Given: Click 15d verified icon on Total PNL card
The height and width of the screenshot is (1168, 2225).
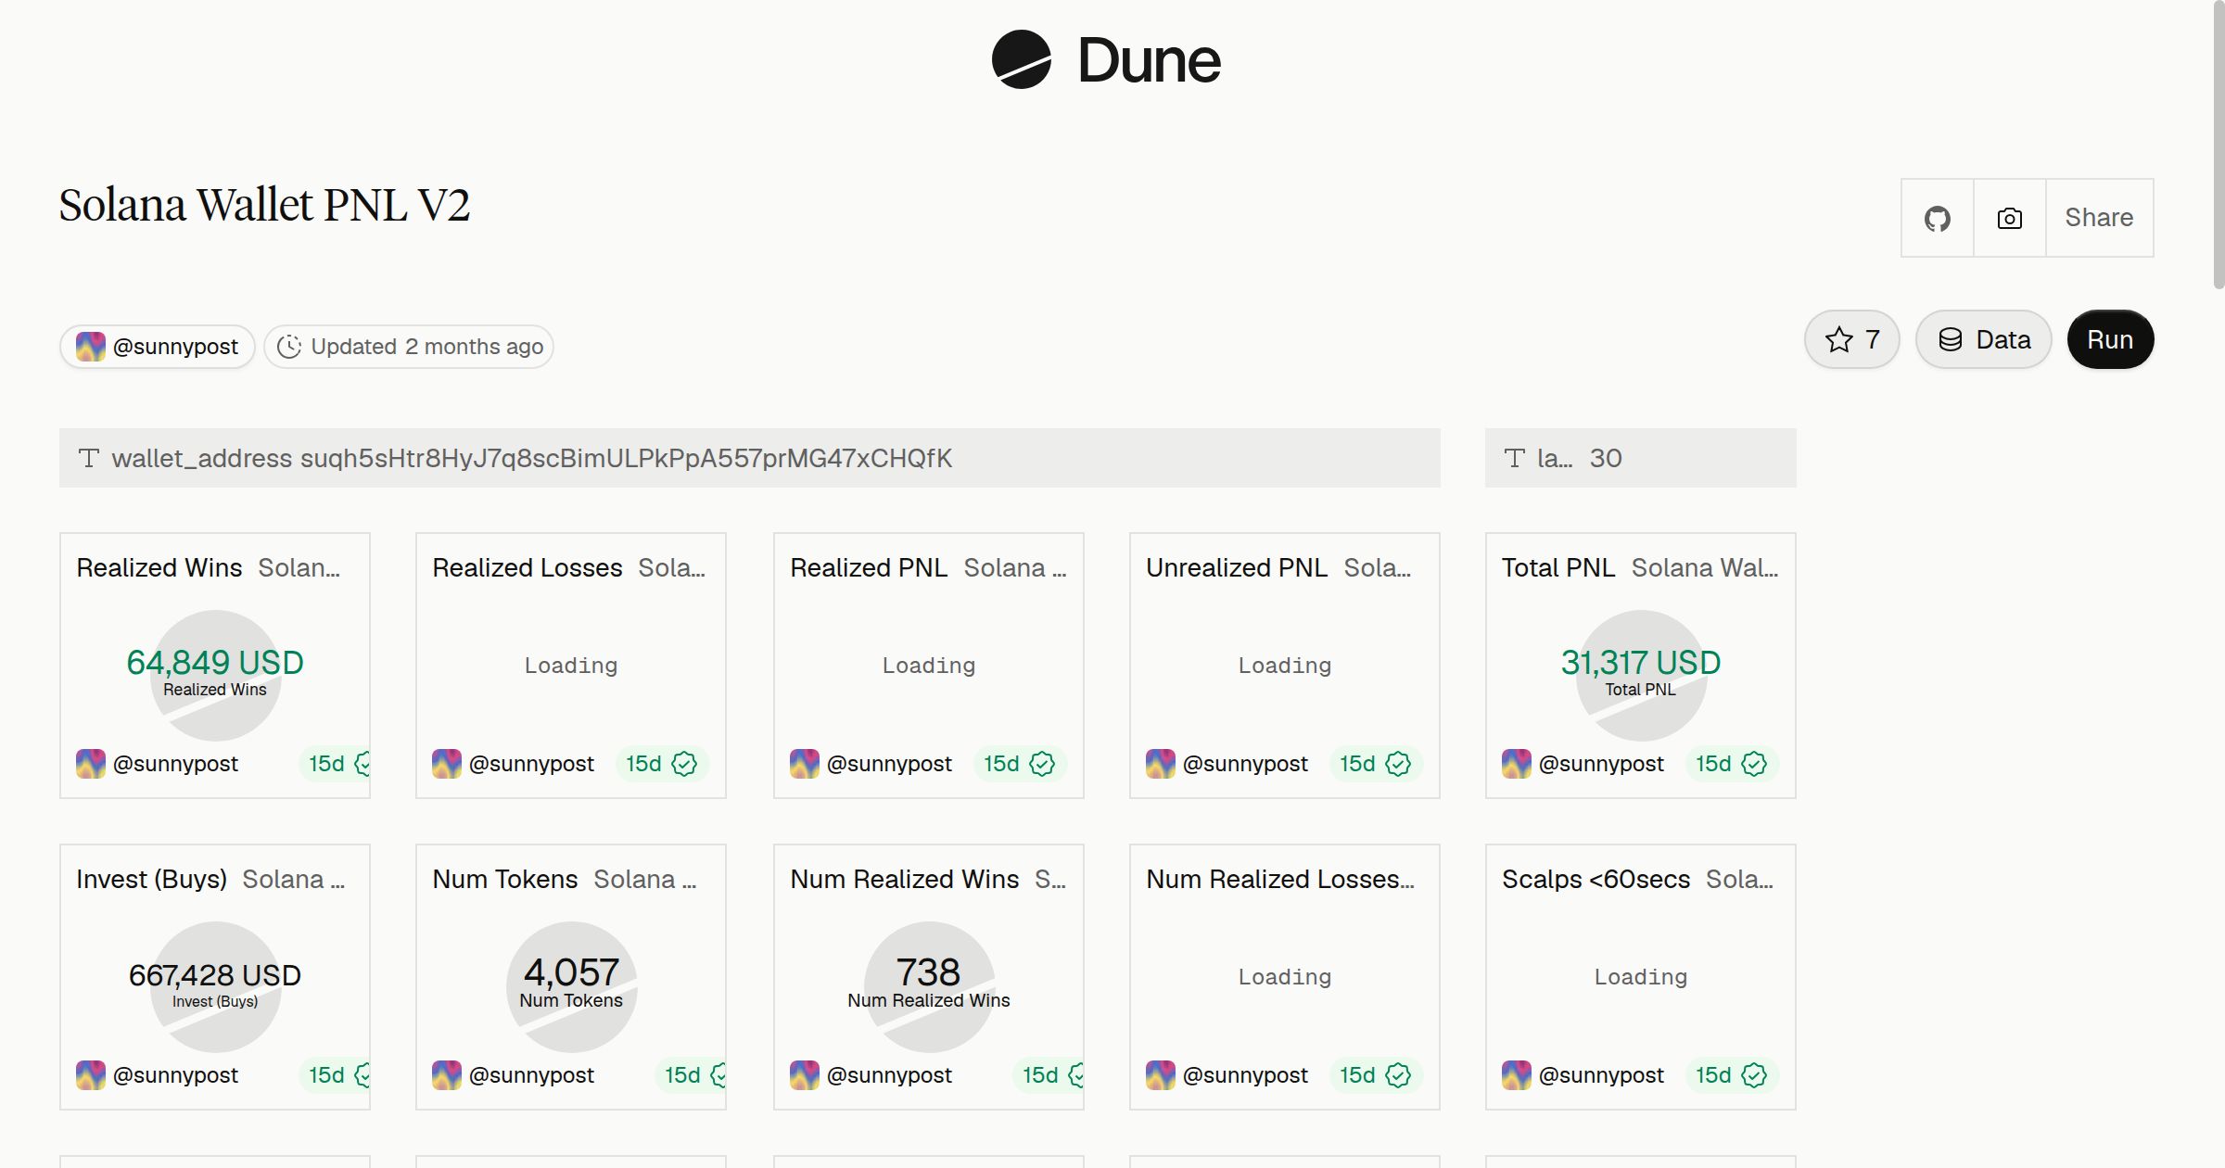Looking at the screenshot, I should [x=1754, y=764].
